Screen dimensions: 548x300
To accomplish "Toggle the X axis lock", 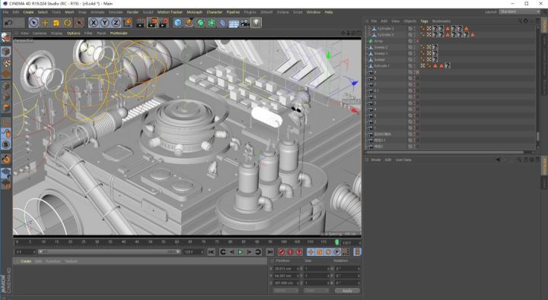I will [94, 23].
